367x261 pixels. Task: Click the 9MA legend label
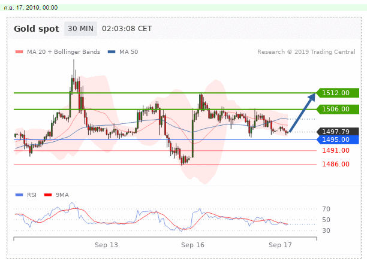62,195
